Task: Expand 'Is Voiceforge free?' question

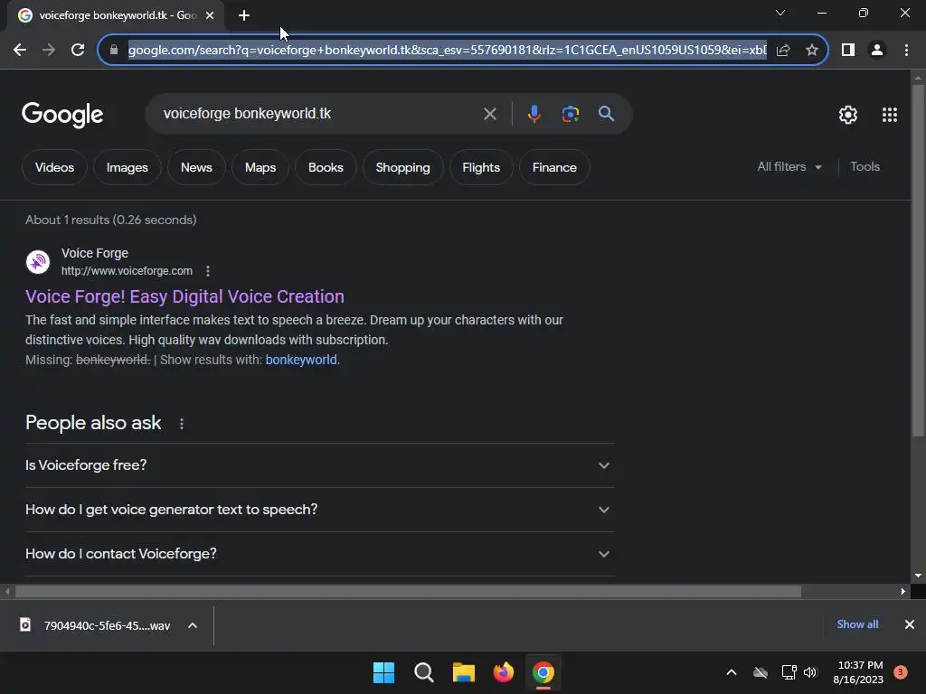Action: [320, 465]
